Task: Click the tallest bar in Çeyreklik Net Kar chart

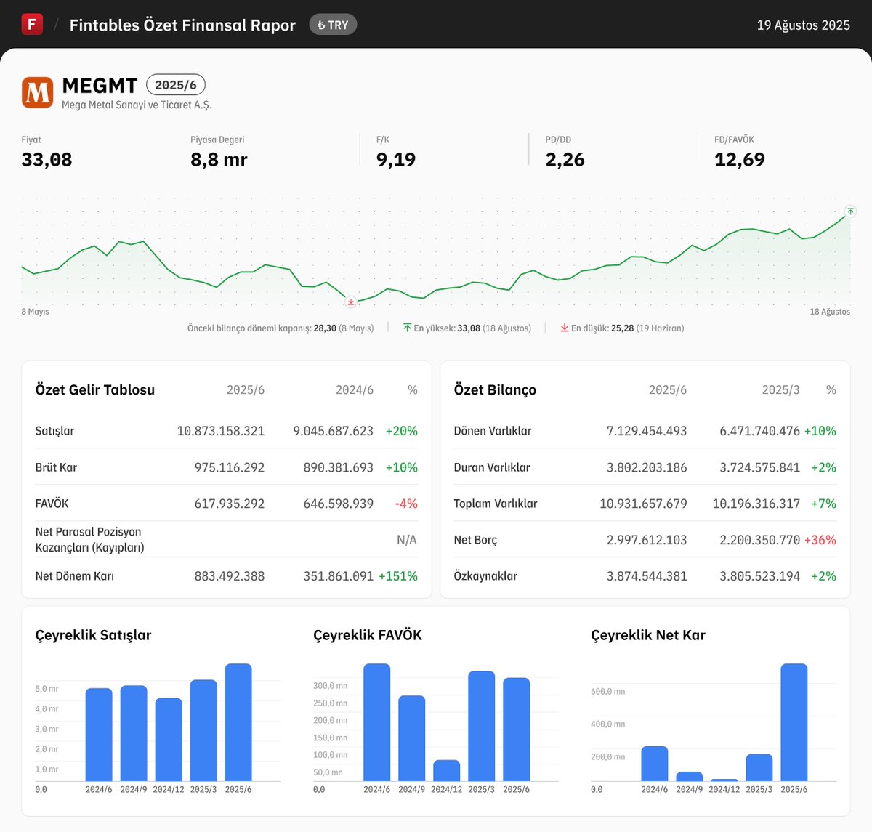Action: click(794, 723)
